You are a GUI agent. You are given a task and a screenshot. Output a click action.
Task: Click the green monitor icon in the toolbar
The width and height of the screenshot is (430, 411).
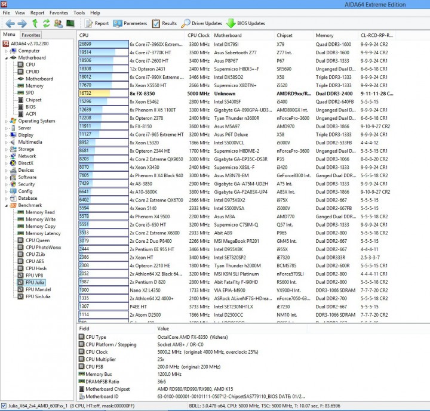[70, 24]
